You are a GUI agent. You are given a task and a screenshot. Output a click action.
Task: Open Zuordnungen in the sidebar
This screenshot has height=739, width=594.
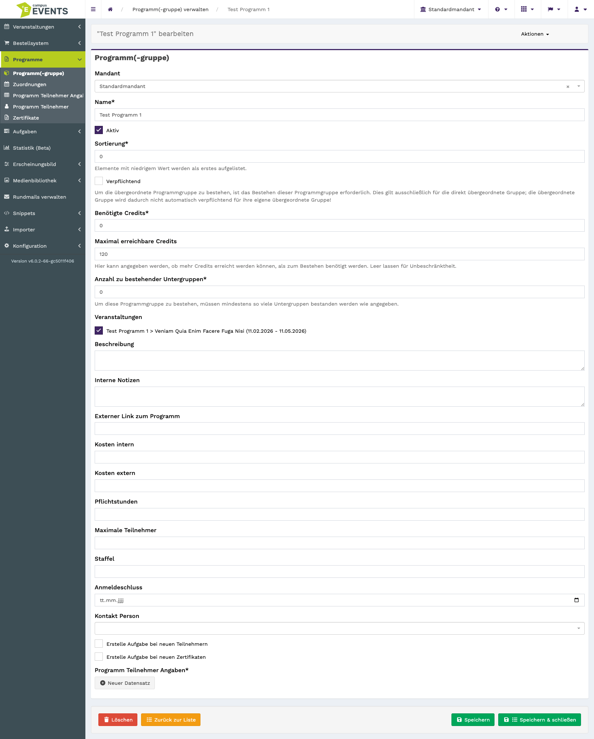point(43,84)
